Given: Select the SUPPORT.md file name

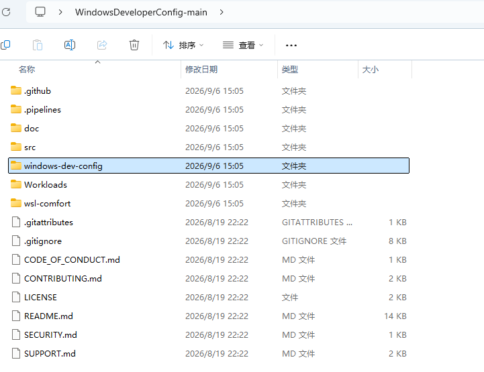Looking at the screenshot, I should tap(50, 353).
